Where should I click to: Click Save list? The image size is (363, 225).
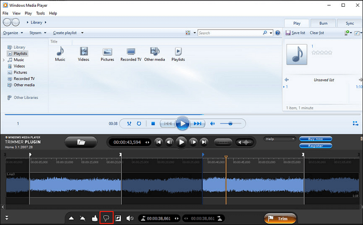pyautogui.click(x=296, y=33)
